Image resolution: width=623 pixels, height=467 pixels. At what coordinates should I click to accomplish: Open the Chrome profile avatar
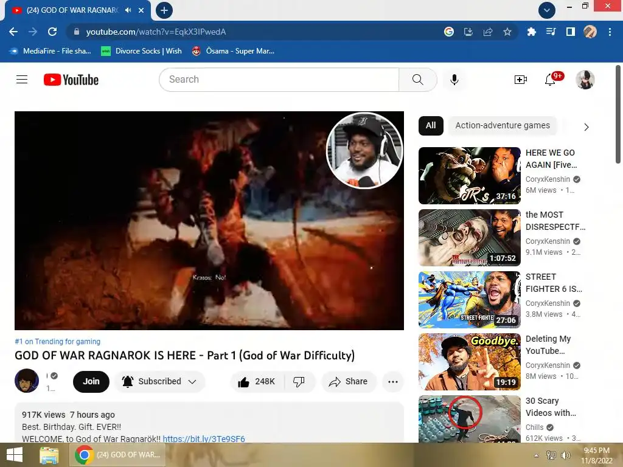click(590, 32)
